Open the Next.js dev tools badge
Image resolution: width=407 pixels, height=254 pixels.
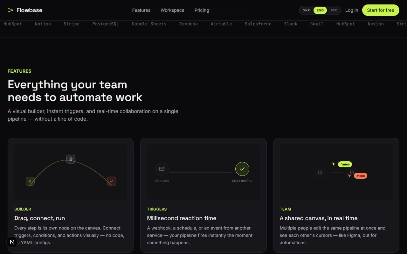point(12,242)
